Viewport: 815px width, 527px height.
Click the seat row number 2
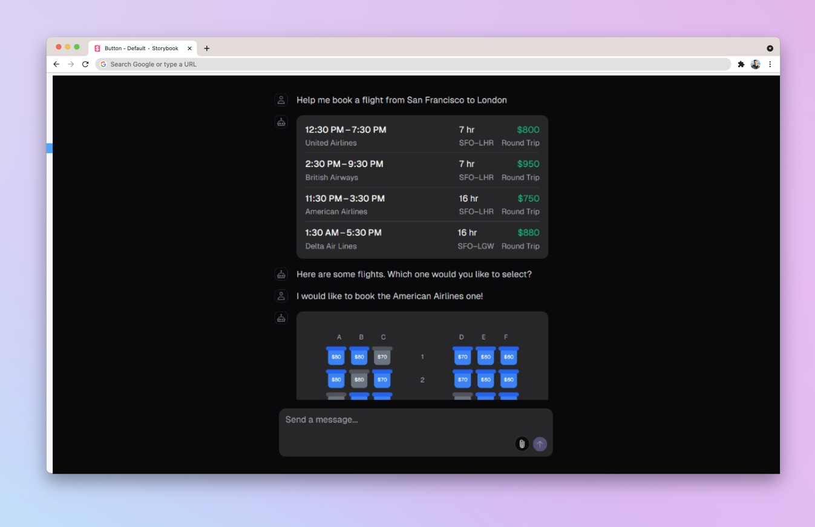point(422,380)
